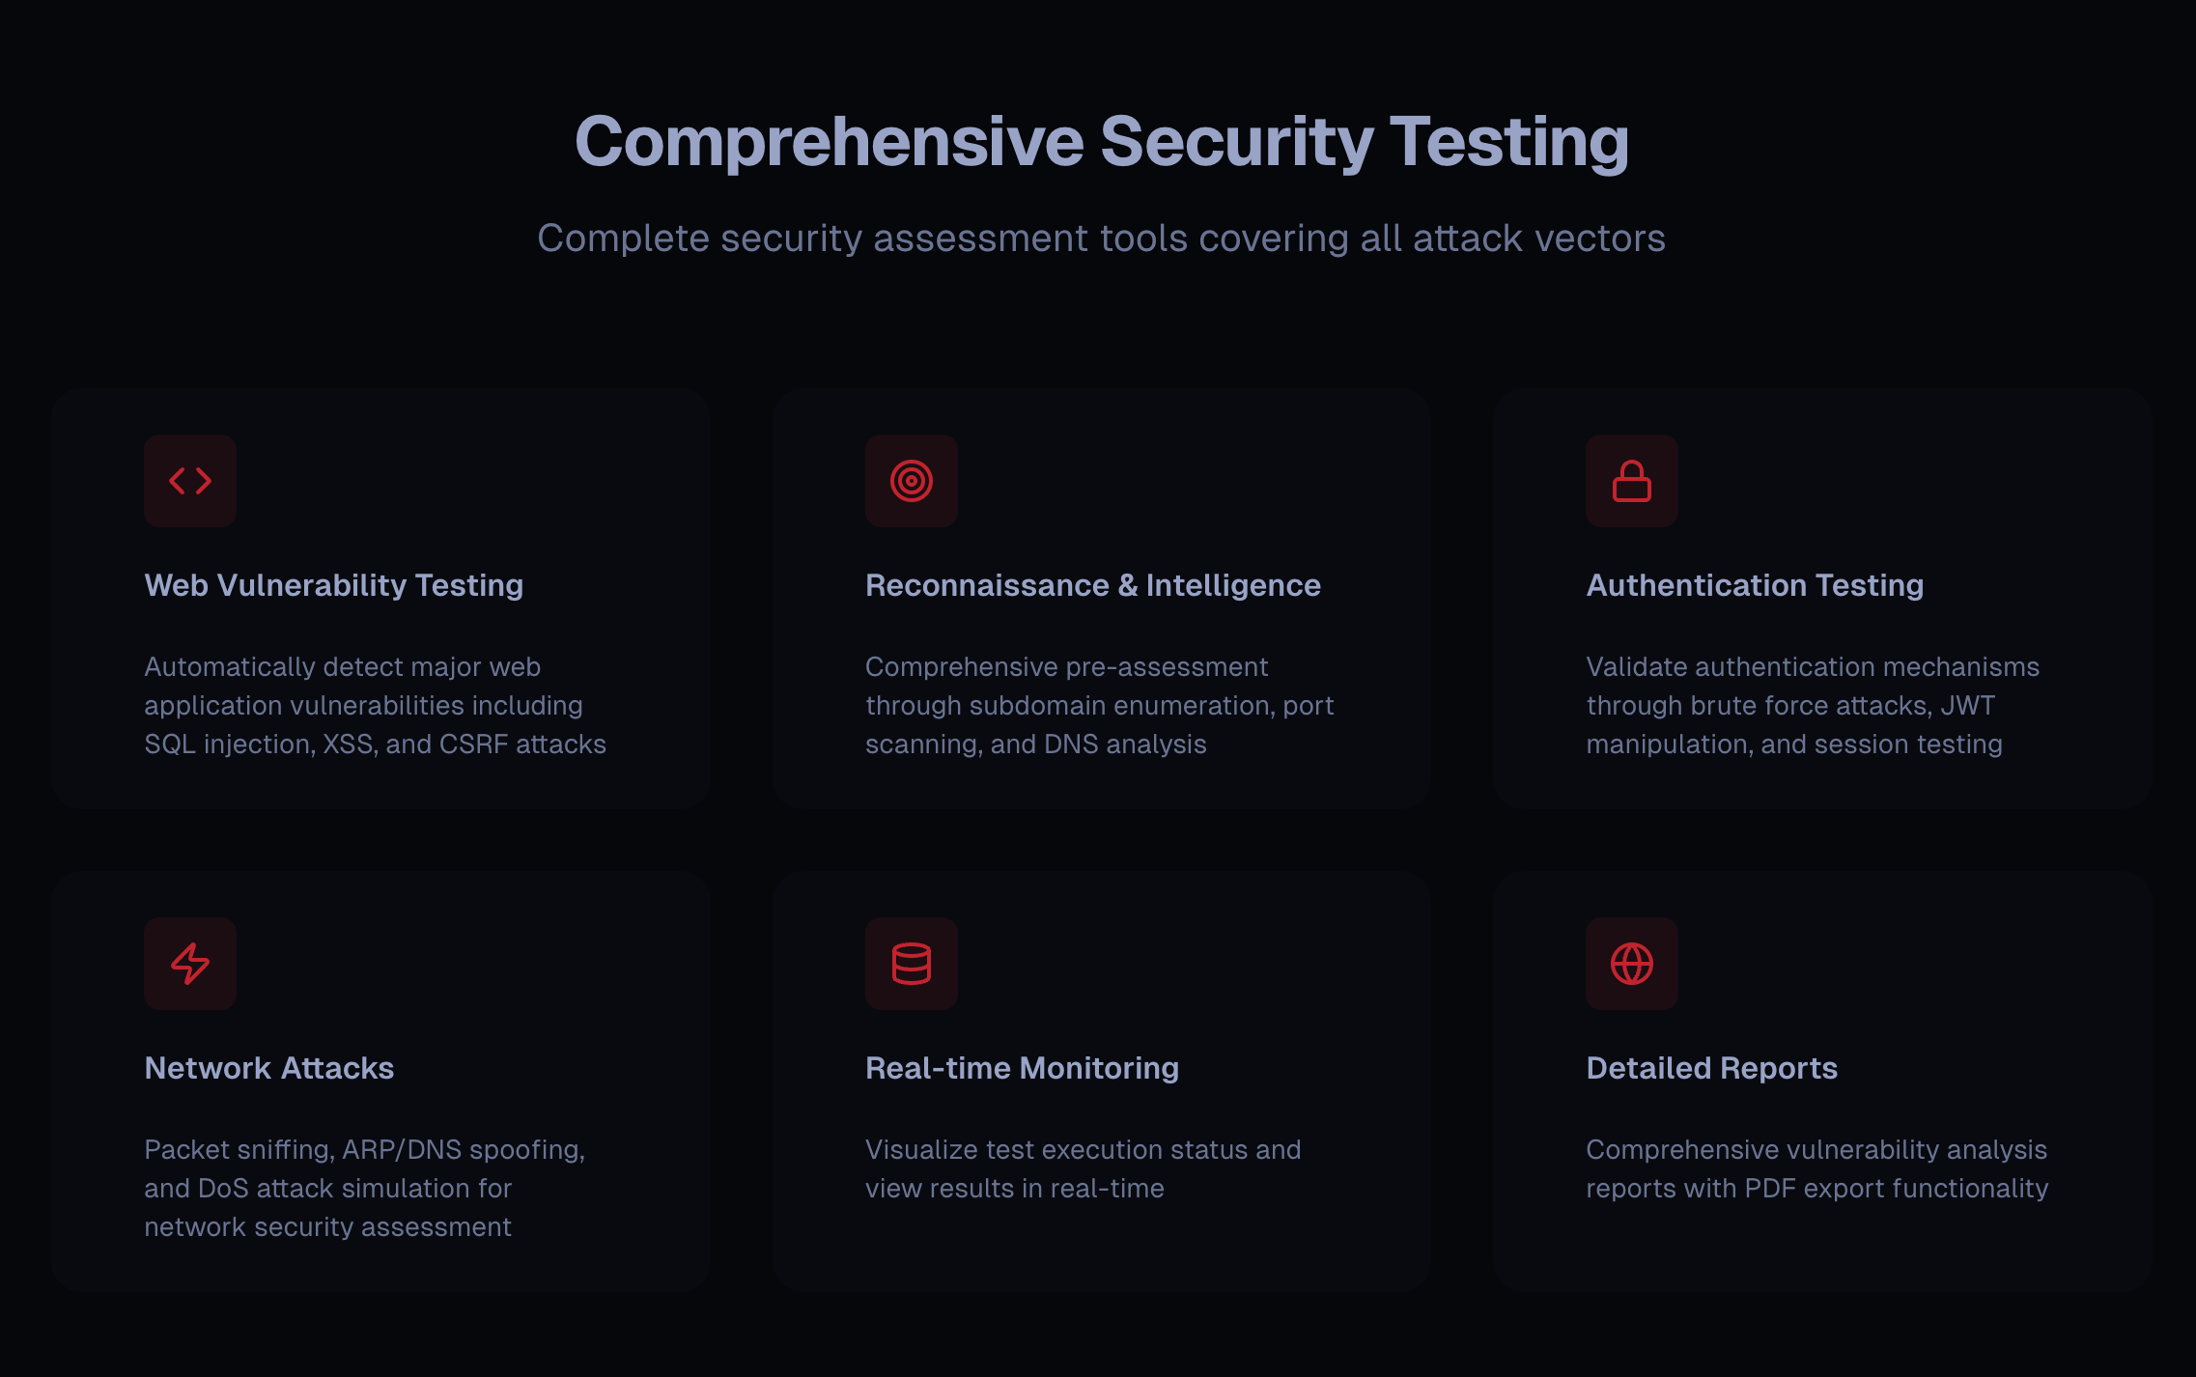Select the Reconnaissance & Intelligence heading
The image size is (2196, 1377).
[1093, 585]
